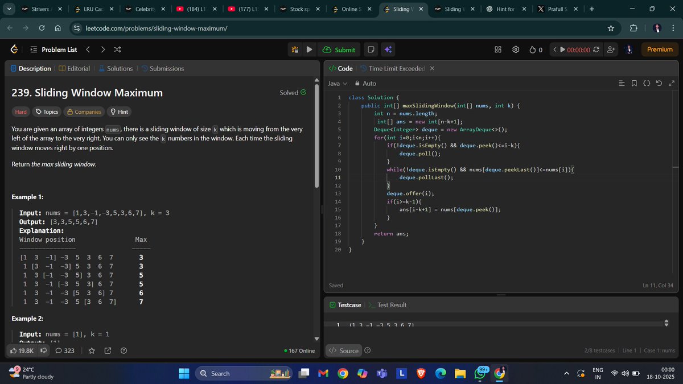The image size is (683, 384).
Task: Start the timer play button
Action: [x=563, y=49]
